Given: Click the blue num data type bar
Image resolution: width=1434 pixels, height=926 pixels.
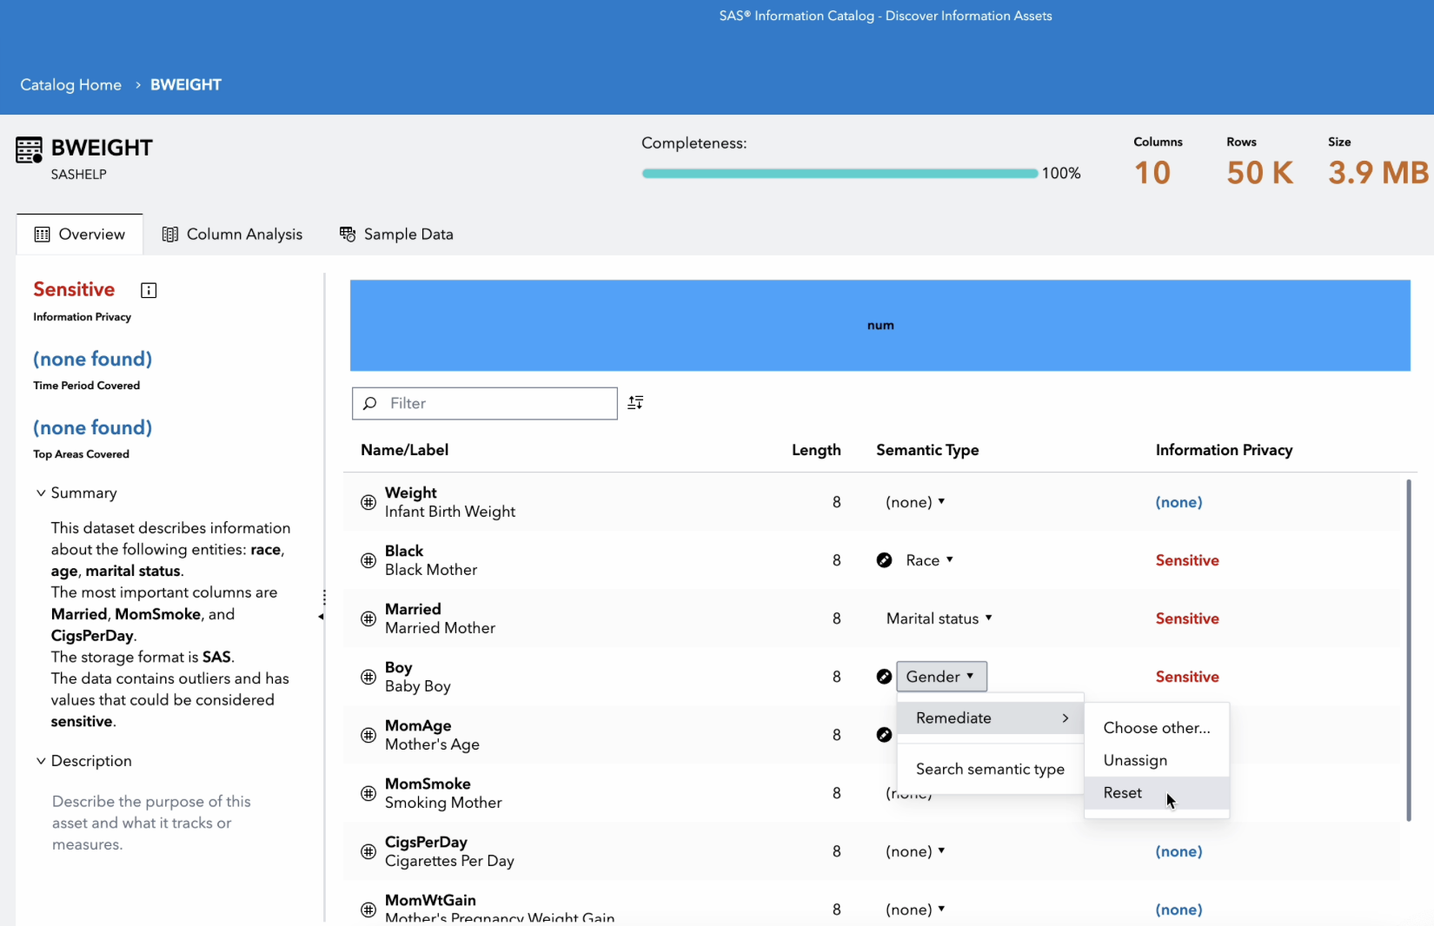Looking at the screenshot, I should click(880, 325).
